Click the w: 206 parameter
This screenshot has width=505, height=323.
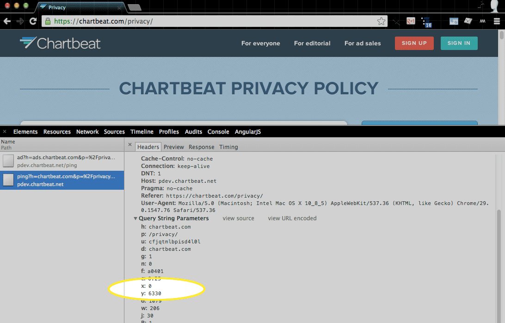(150, 308)
